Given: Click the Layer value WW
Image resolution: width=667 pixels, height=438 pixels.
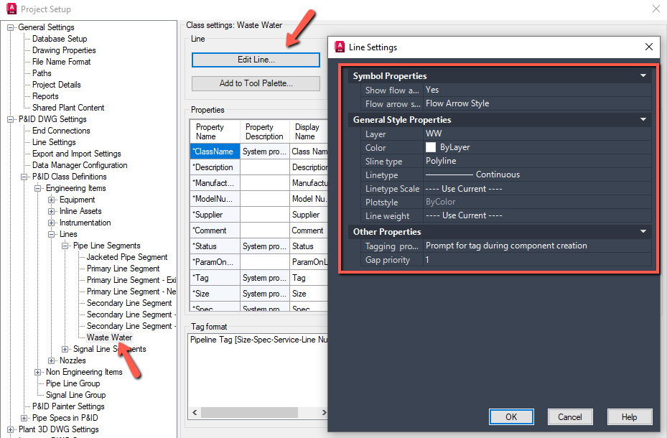Looking at the screenshot, I should coord(537,134).
